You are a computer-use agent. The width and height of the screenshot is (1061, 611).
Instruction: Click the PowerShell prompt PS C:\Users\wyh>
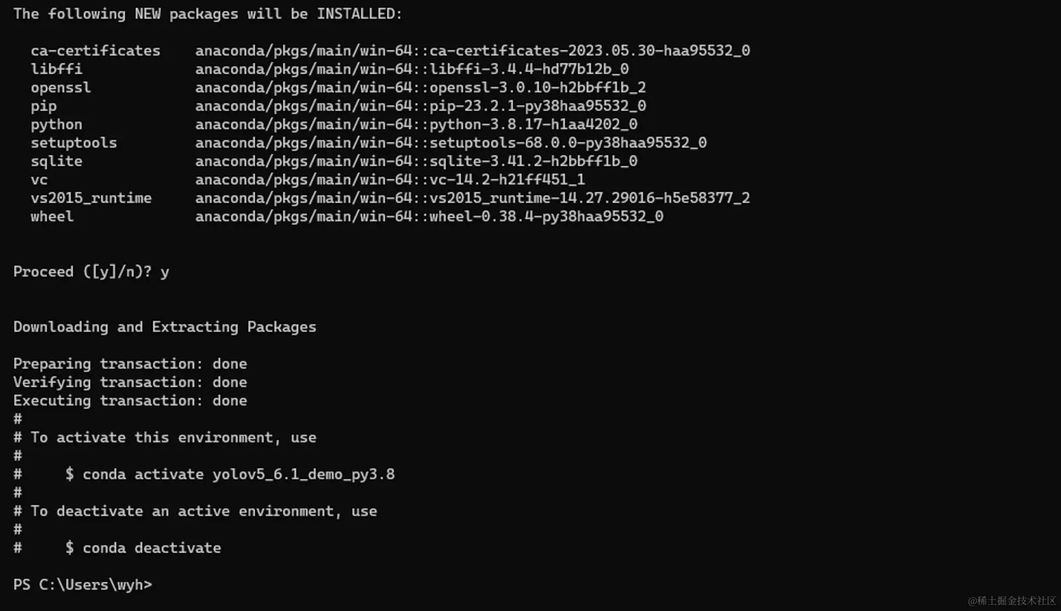tap(82, 584)
